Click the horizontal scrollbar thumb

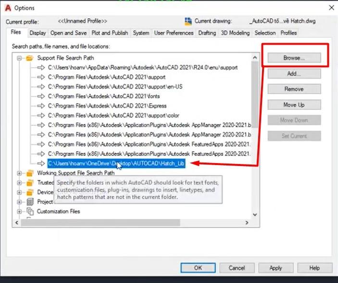coord(100,223)
